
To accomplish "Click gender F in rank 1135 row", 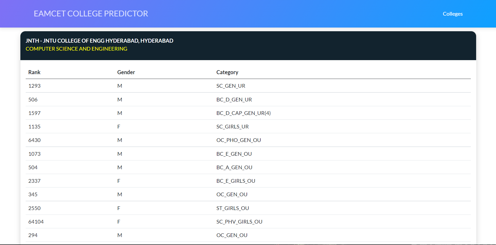I will pyautogui.click(x=119, y=127).
